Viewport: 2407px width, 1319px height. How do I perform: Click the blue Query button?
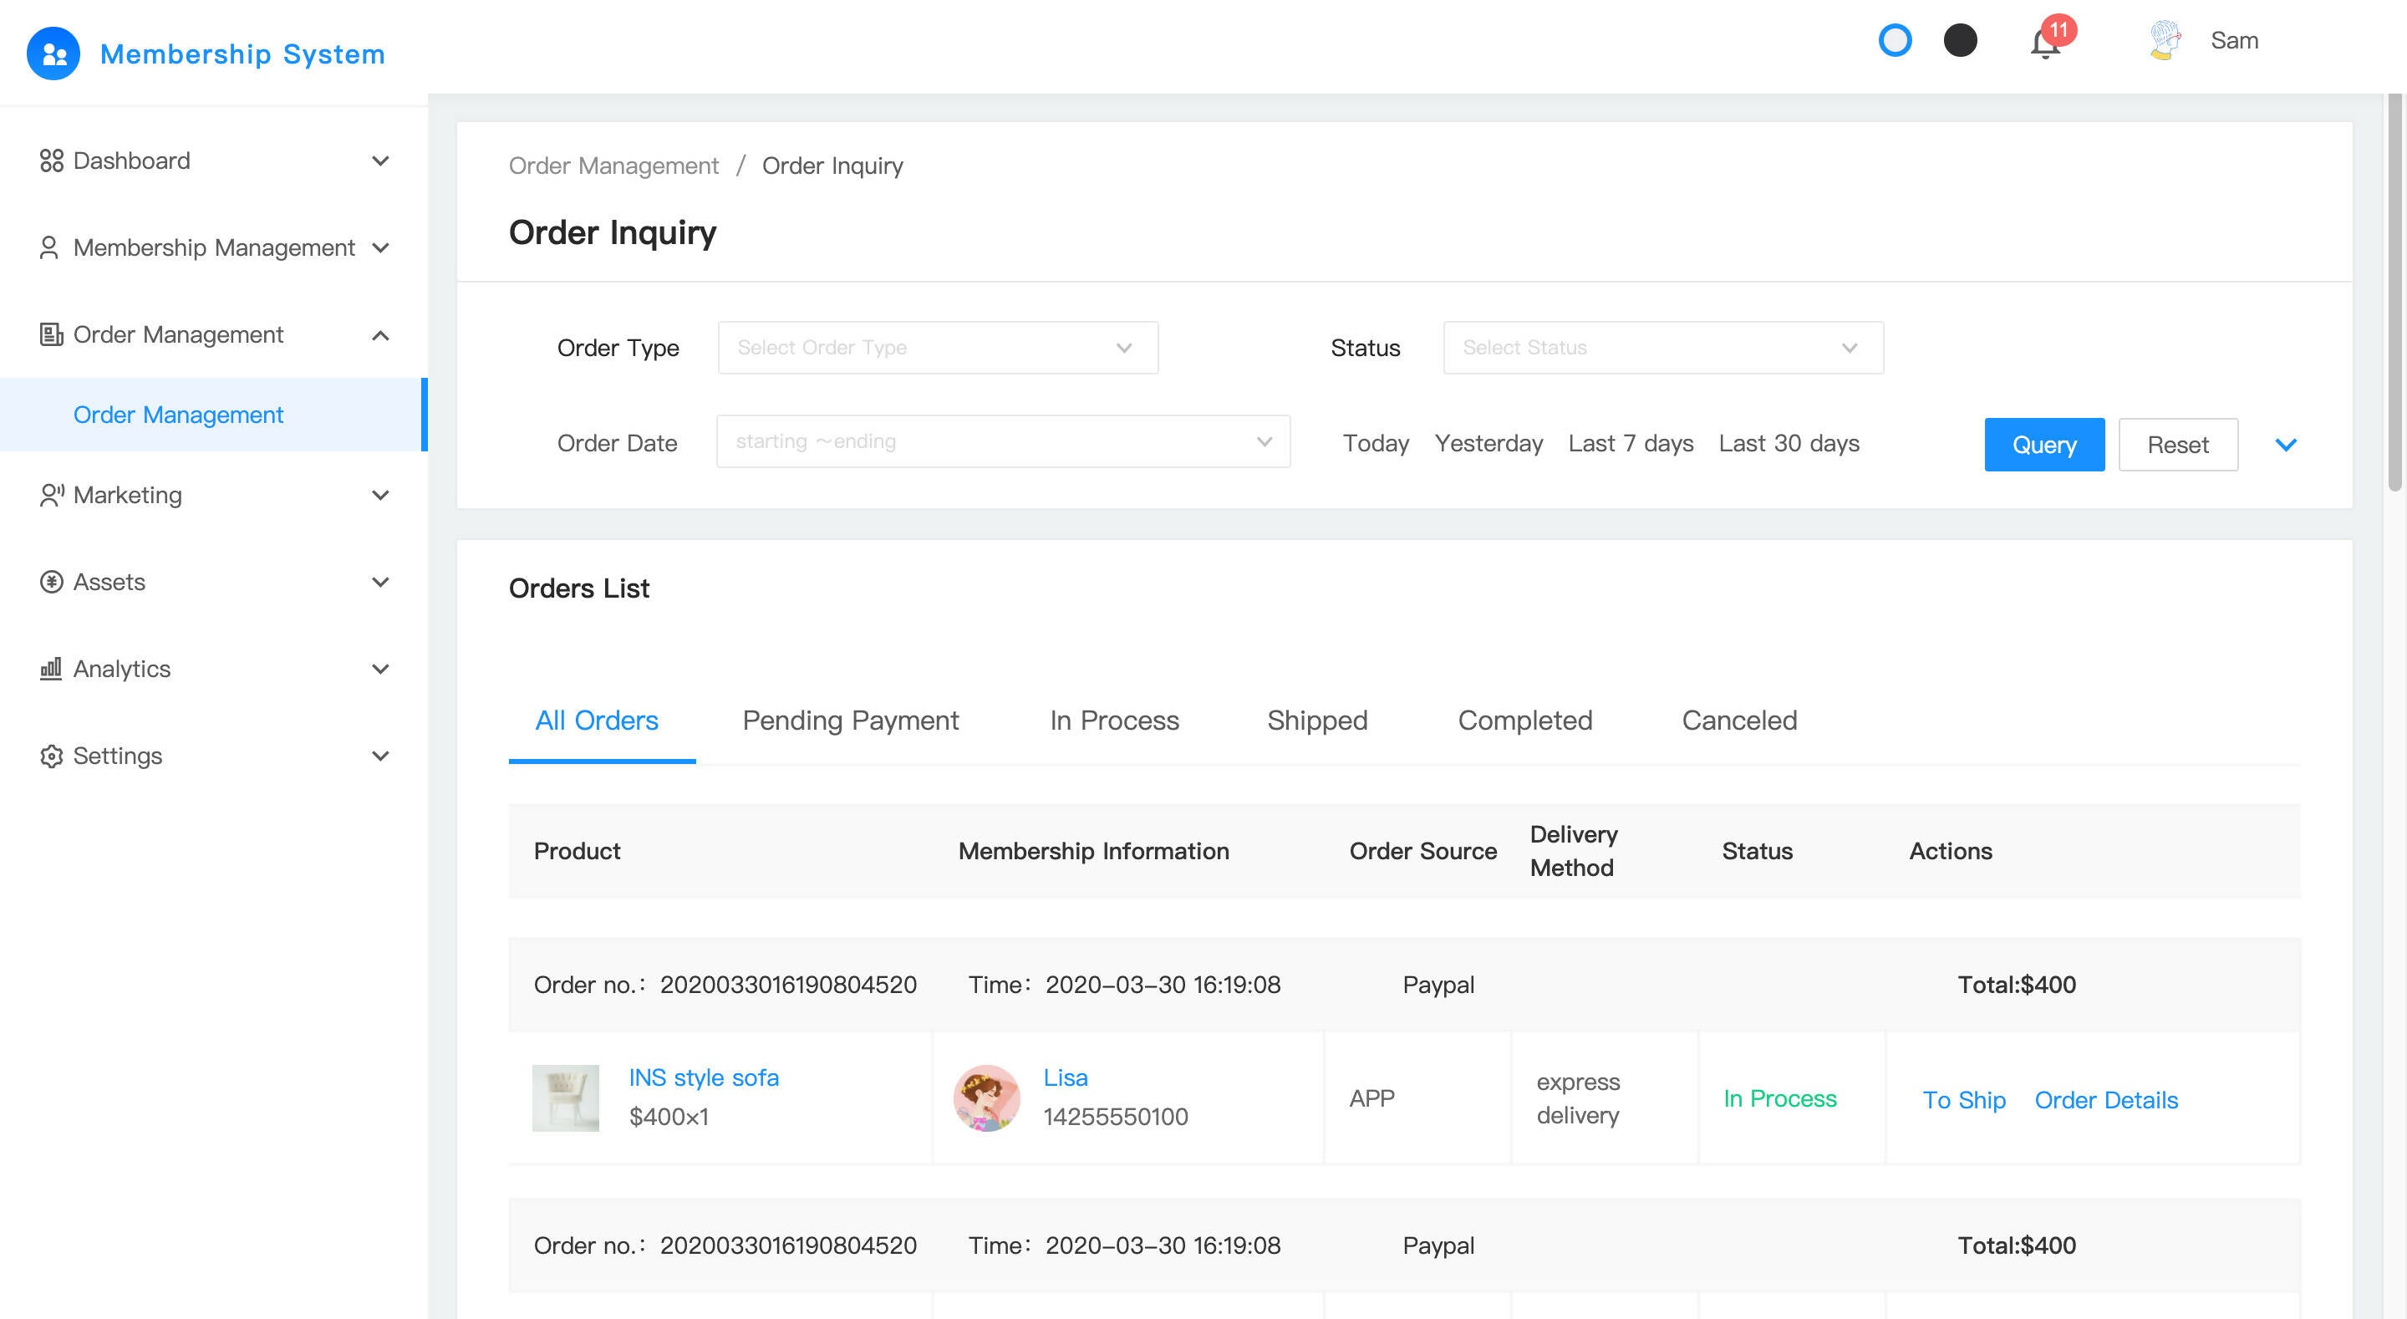click(2043, 445)
